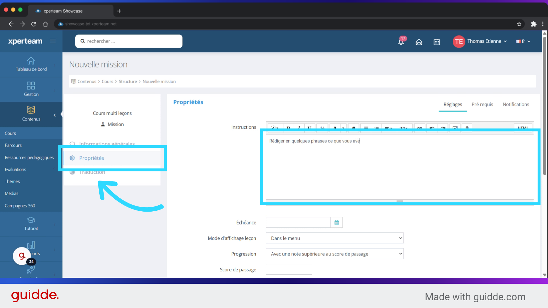Collapse the Contenus sidebar chevron
The width and height of the screenshot is (548, 308).
click(x=55, y=115)
